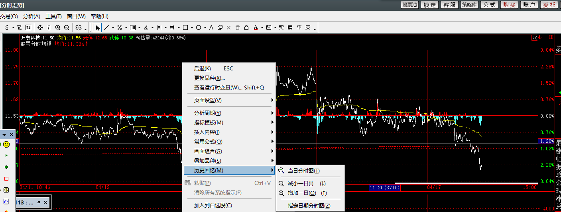This screenshot has height=212, width=561.
Task: Choose 后退(K) in context menu
Action: click(x=229, y=68)
